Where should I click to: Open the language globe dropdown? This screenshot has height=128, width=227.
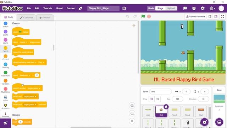[212, 8]
